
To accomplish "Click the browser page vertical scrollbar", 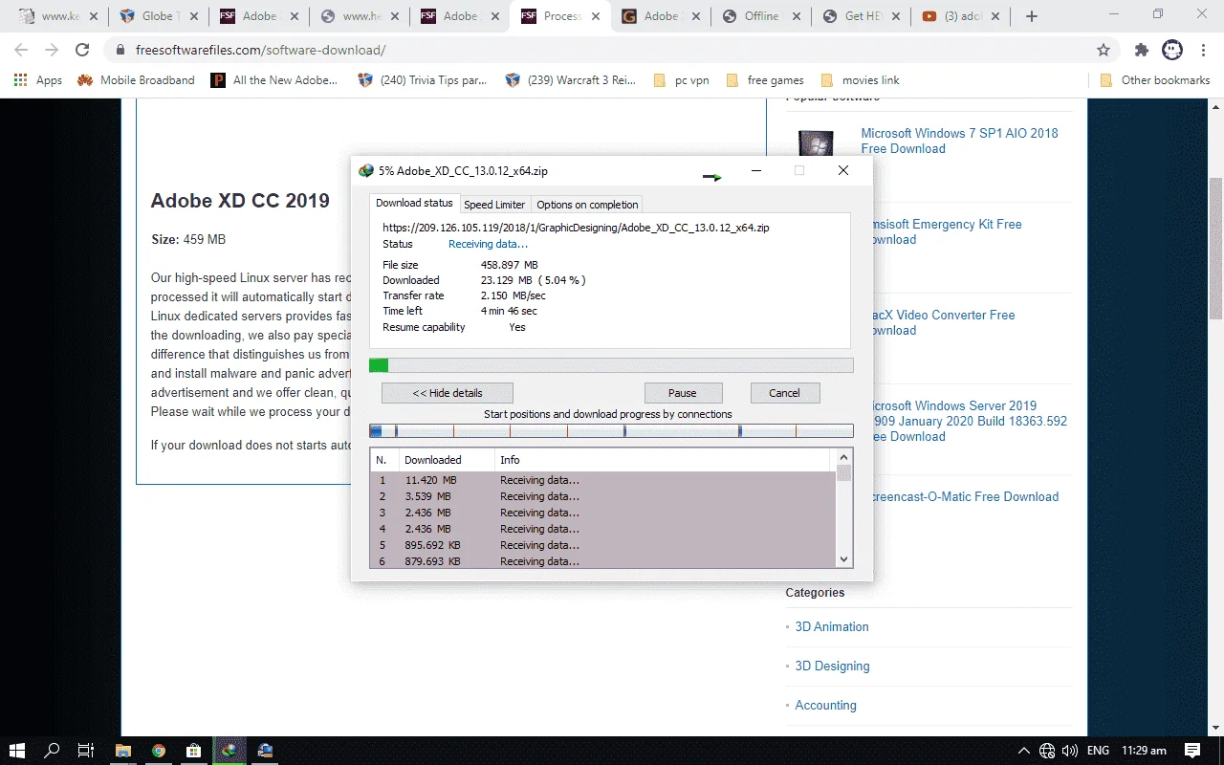I will pyautogui.click(x=1216, y=249).
